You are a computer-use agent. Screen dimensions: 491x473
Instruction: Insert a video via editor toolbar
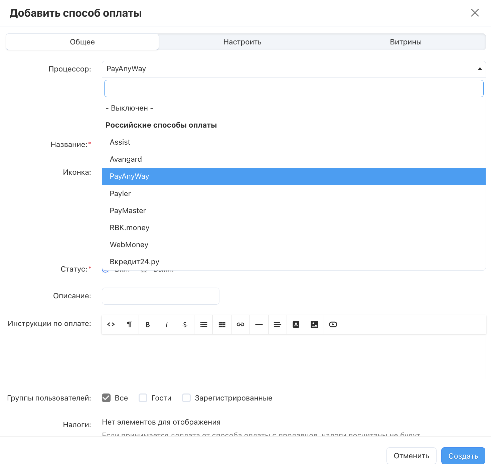point(333,324)
